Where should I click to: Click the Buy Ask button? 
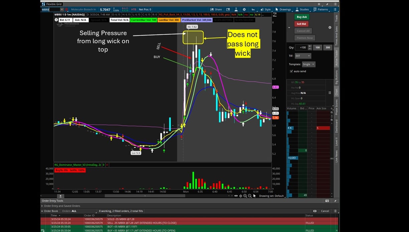tap(302, 17)
